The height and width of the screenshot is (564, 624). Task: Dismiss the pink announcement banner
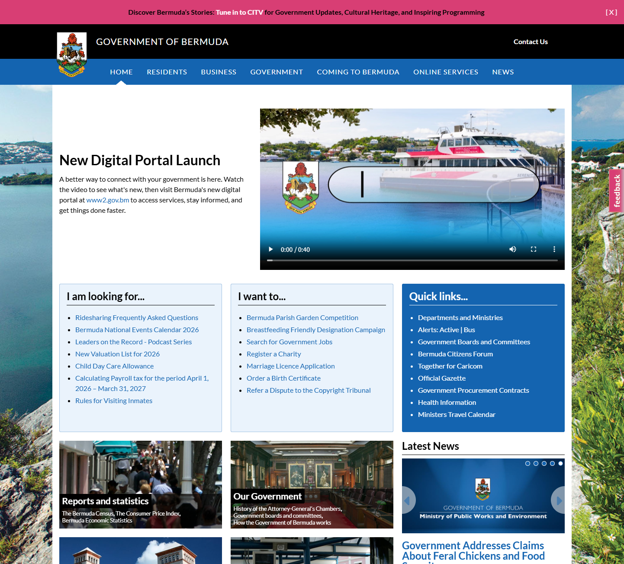(611, 12)
